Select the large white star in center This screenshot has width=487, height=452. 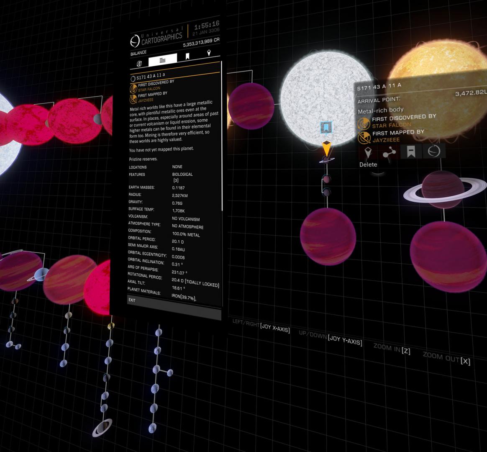point(326,98)
